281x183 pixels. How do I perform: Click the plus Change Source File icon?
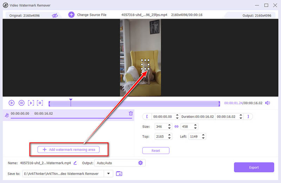[71, 15]
